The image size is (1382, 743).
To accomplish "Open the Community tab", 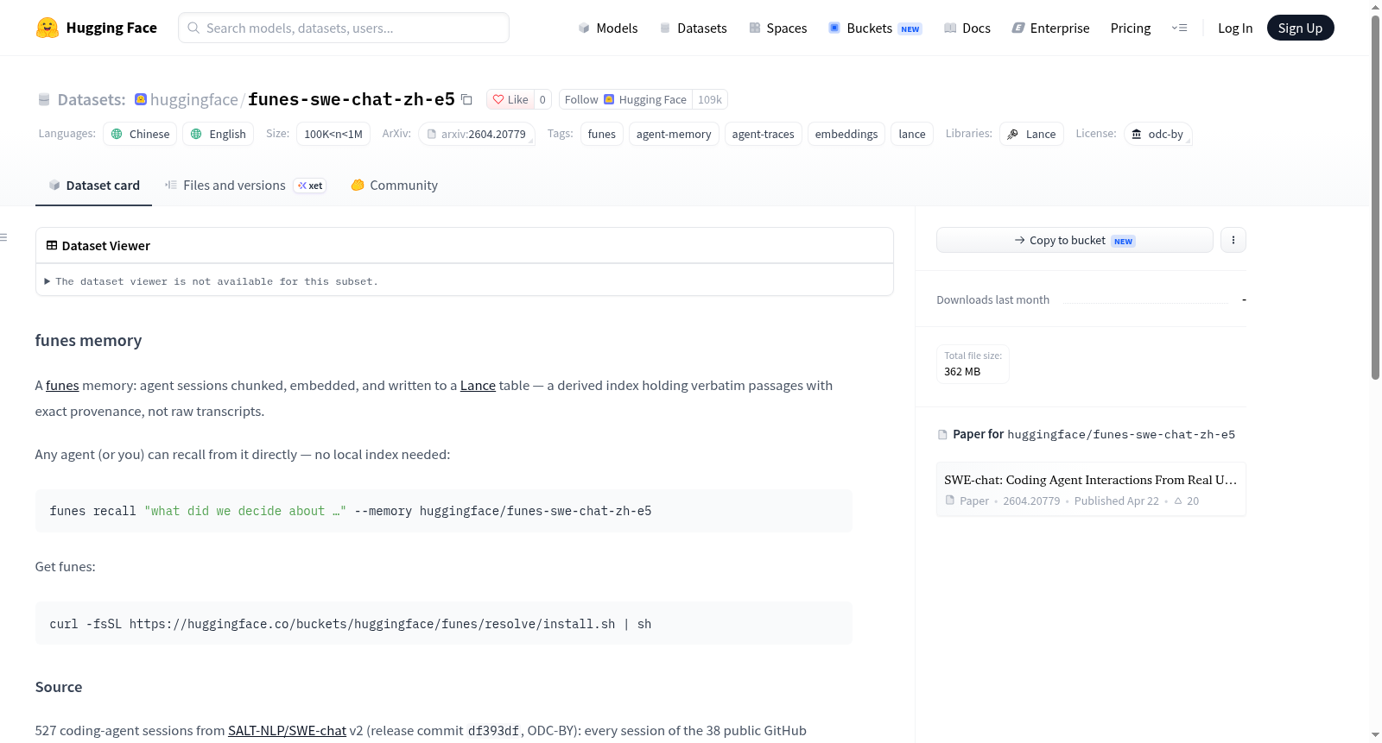I will pyautogui.click(x=394, y=186).
